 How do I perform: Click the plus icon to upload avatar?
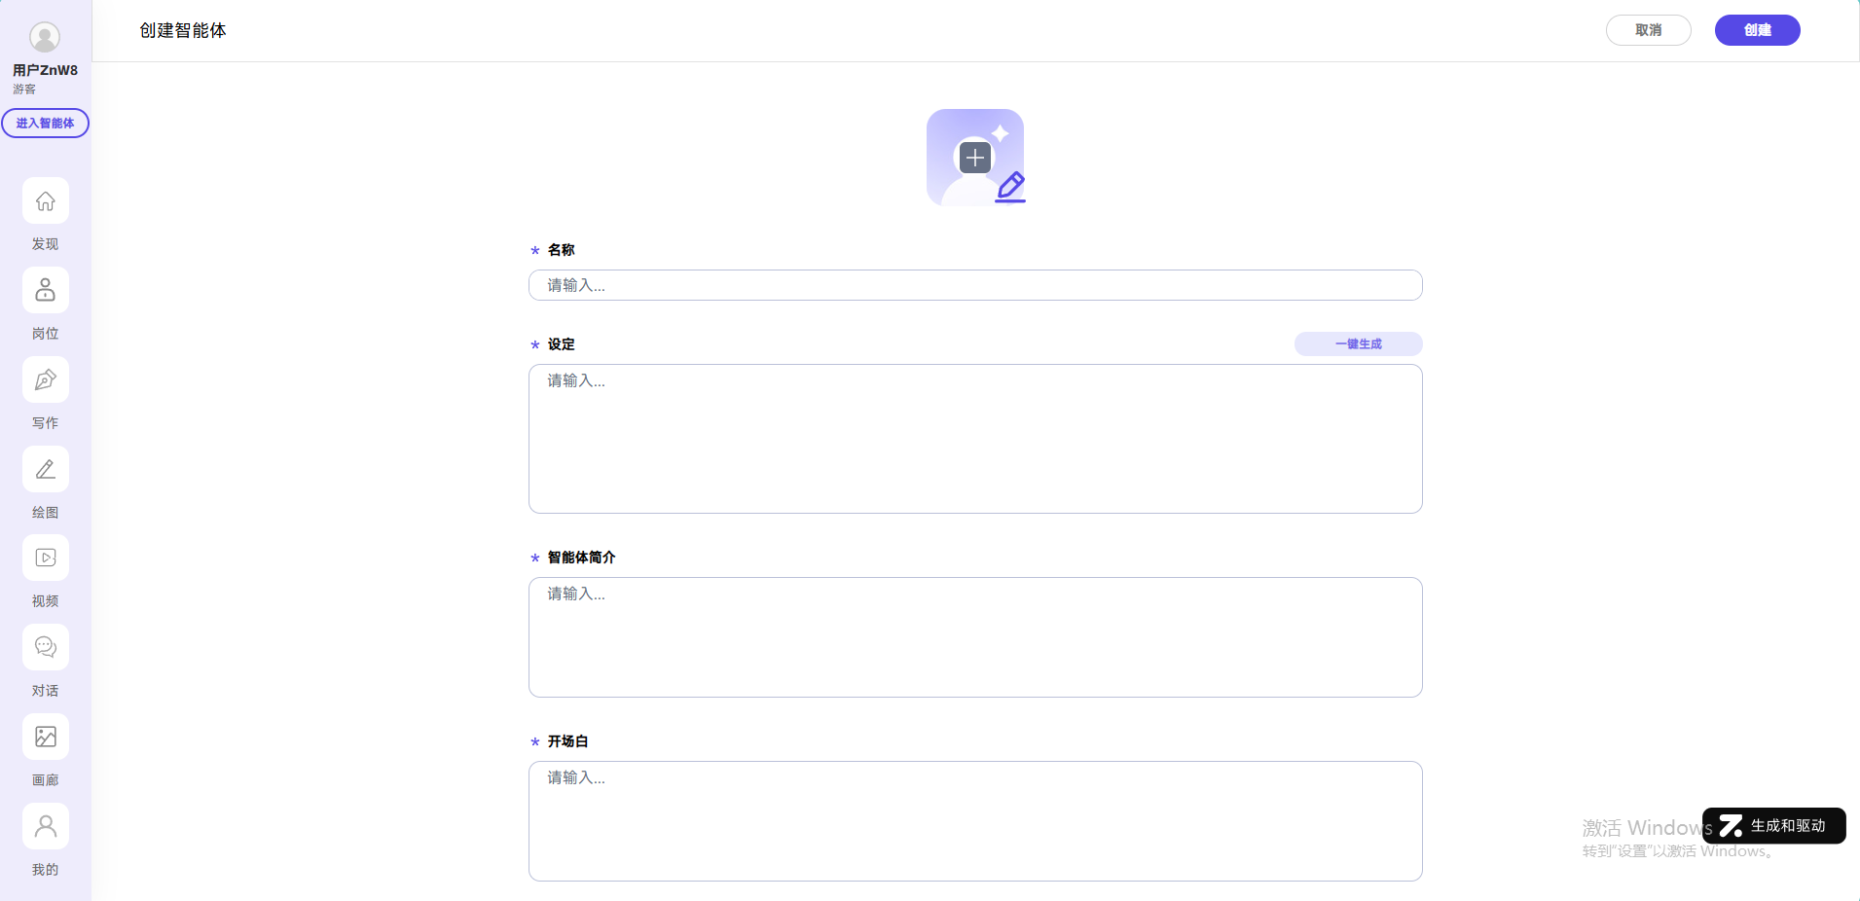(x=974, y=158)
